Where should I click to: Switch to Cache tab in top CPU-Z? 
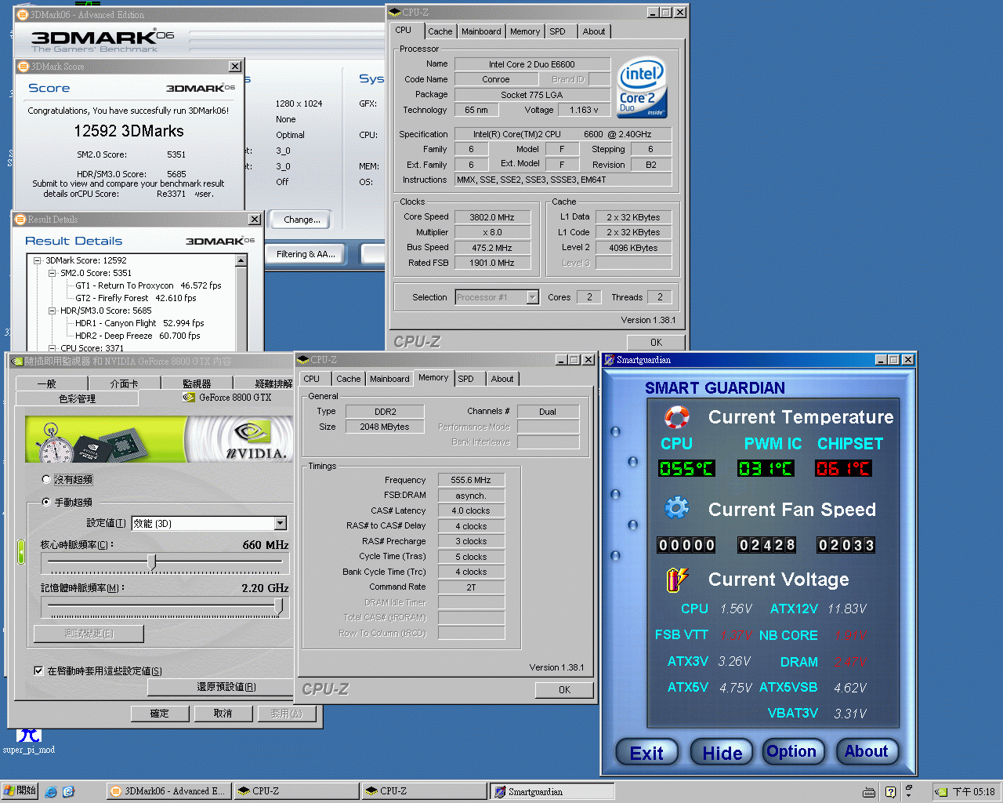(x=440, y=31)
